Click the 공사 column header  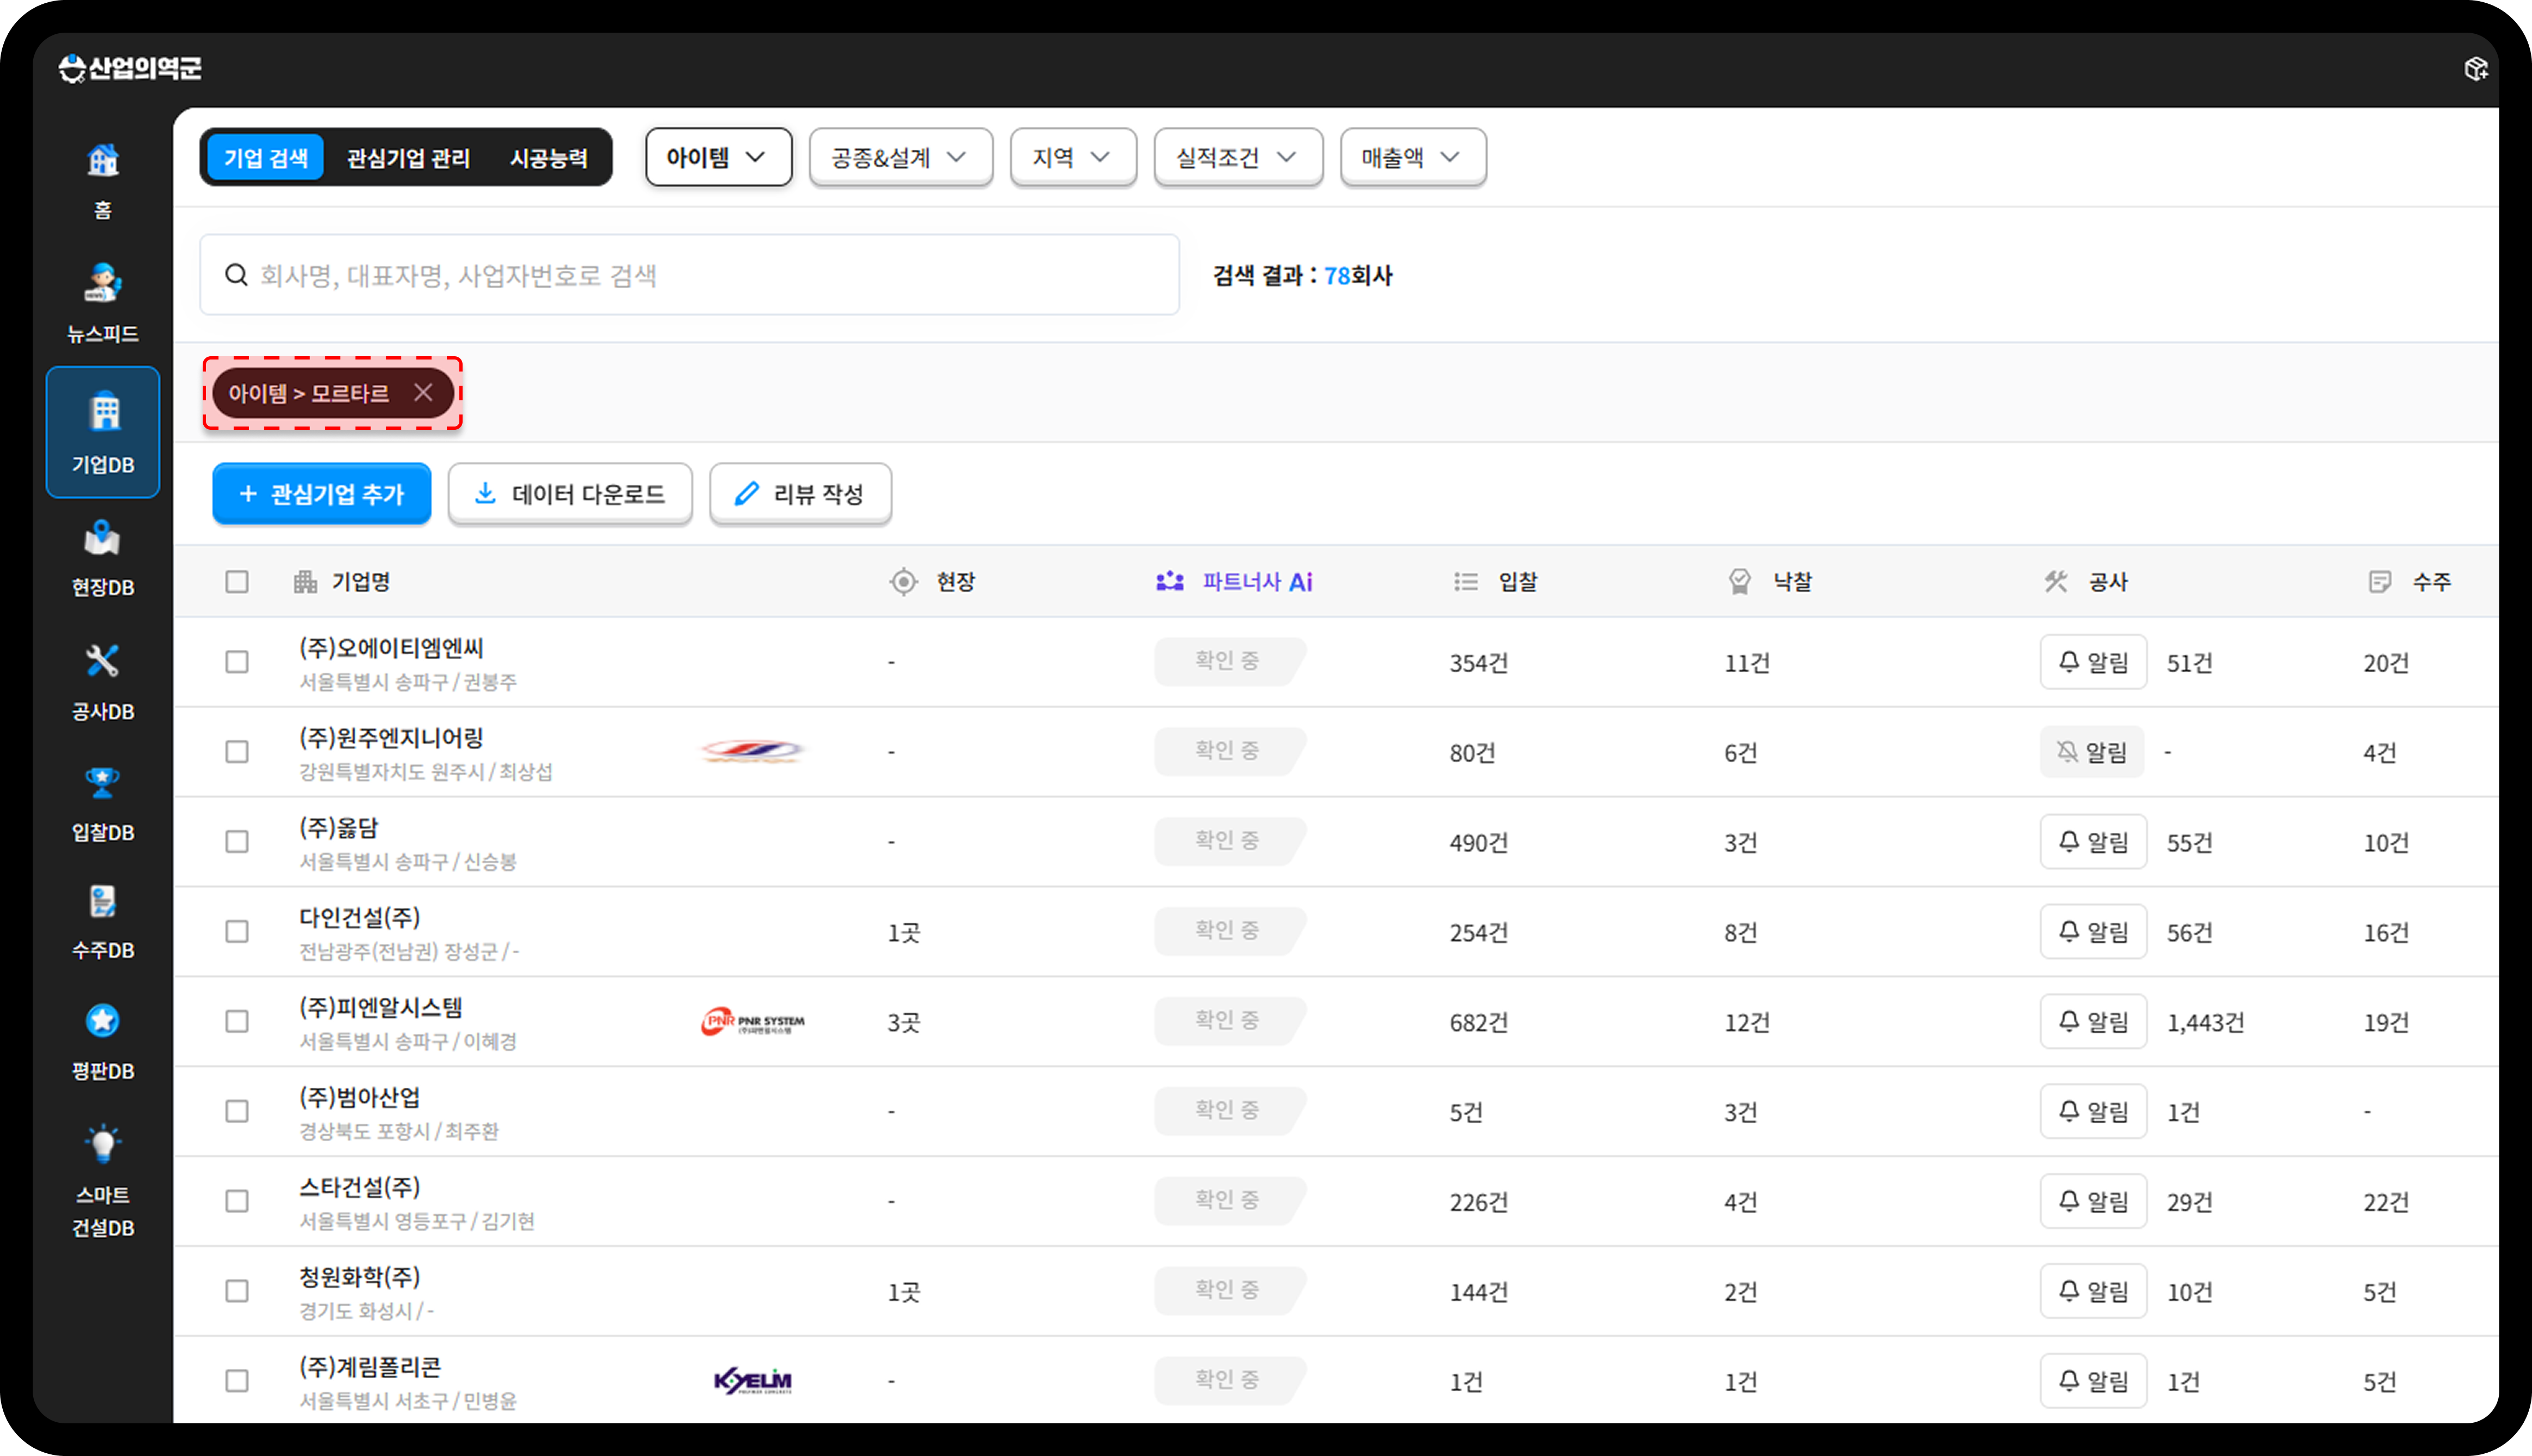tap(2086, 582)
